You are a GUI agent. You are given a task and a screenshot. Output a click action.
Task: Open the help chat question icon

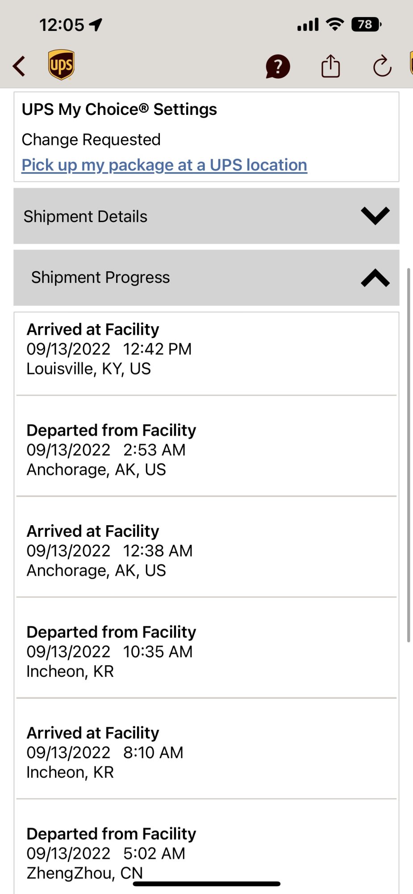(278, 67)
